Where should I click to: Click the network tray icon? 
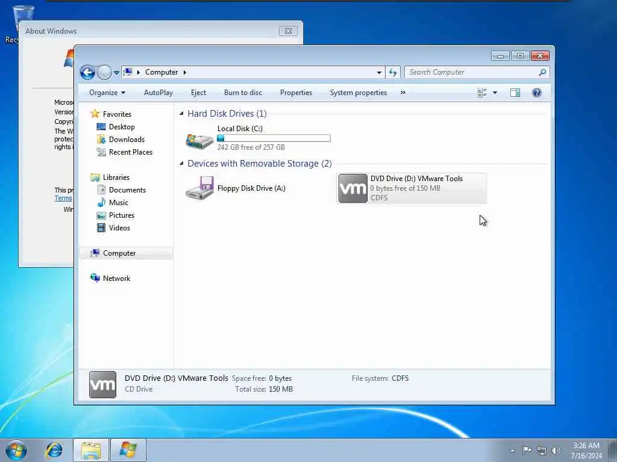point(542,451)
